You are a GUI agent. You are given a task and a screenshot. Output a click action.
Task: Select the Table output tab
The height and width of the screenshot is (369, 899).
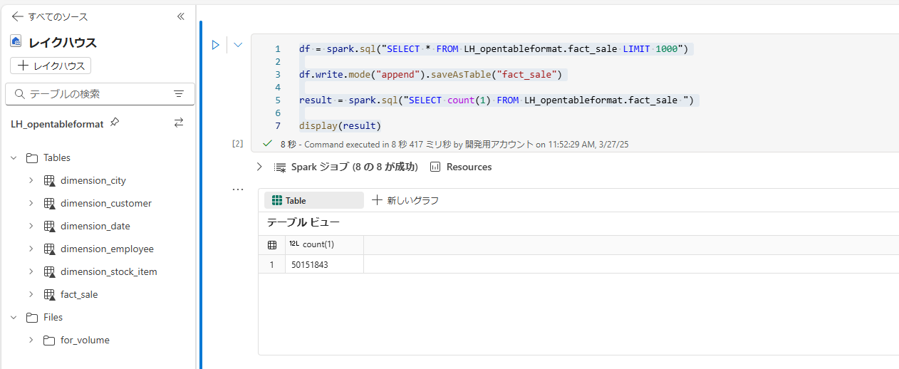[x=314, y=200]
